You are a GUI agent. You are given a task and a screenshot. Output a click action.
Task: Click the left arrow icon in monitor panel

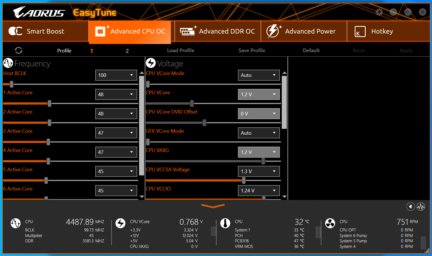(x=410, y=207)
